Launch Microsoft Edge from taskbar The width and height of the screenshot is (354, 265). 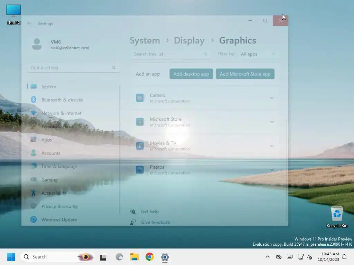click(x=119, y=257)
